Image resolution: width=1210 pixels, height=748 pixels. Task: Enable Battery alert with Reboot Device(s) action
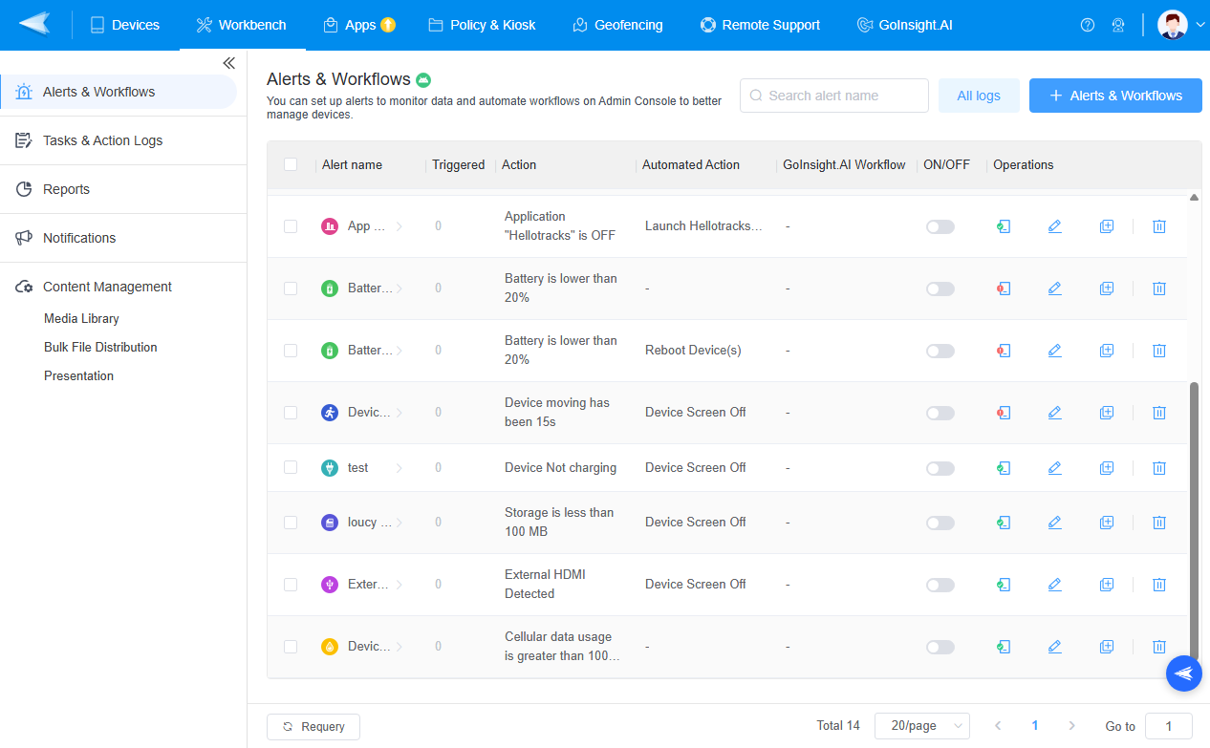940,351
